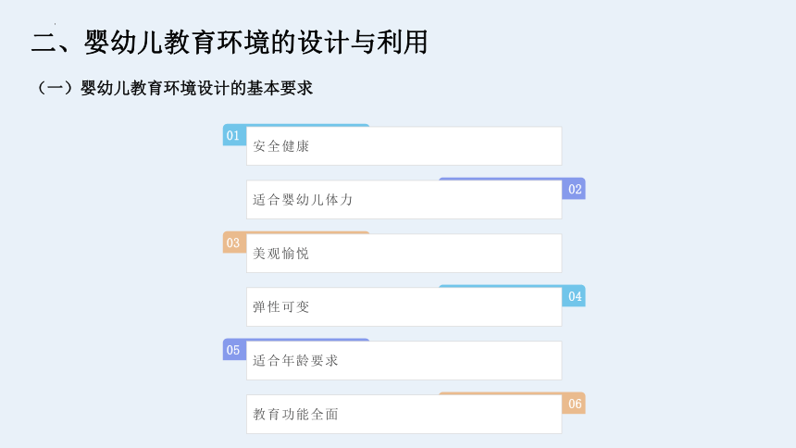Viewport: 796px width, 448px height.
Task: Click the orange 03 number badge
Action: 234,243
